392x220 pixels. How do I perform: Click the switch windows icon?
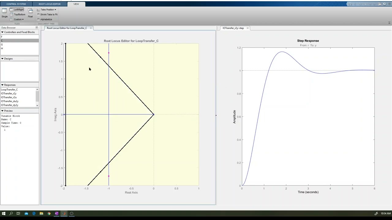pos(380,4)
